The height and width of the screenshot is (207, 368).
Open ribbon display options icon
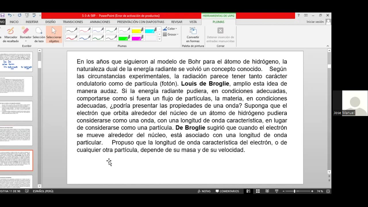306,16
